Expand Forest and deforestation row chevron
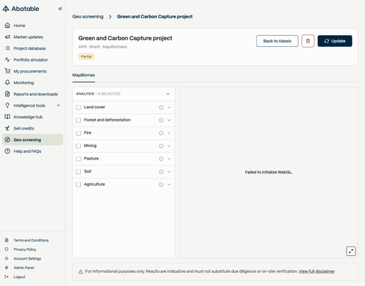 (x=169, y=120)
